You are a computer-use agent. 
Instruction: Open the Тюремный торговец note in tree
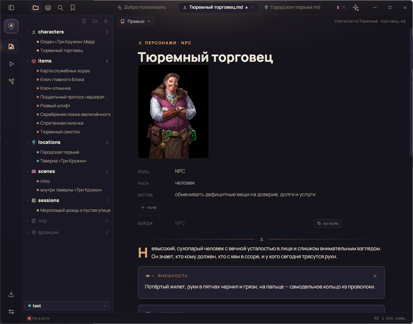coord(61,50)
